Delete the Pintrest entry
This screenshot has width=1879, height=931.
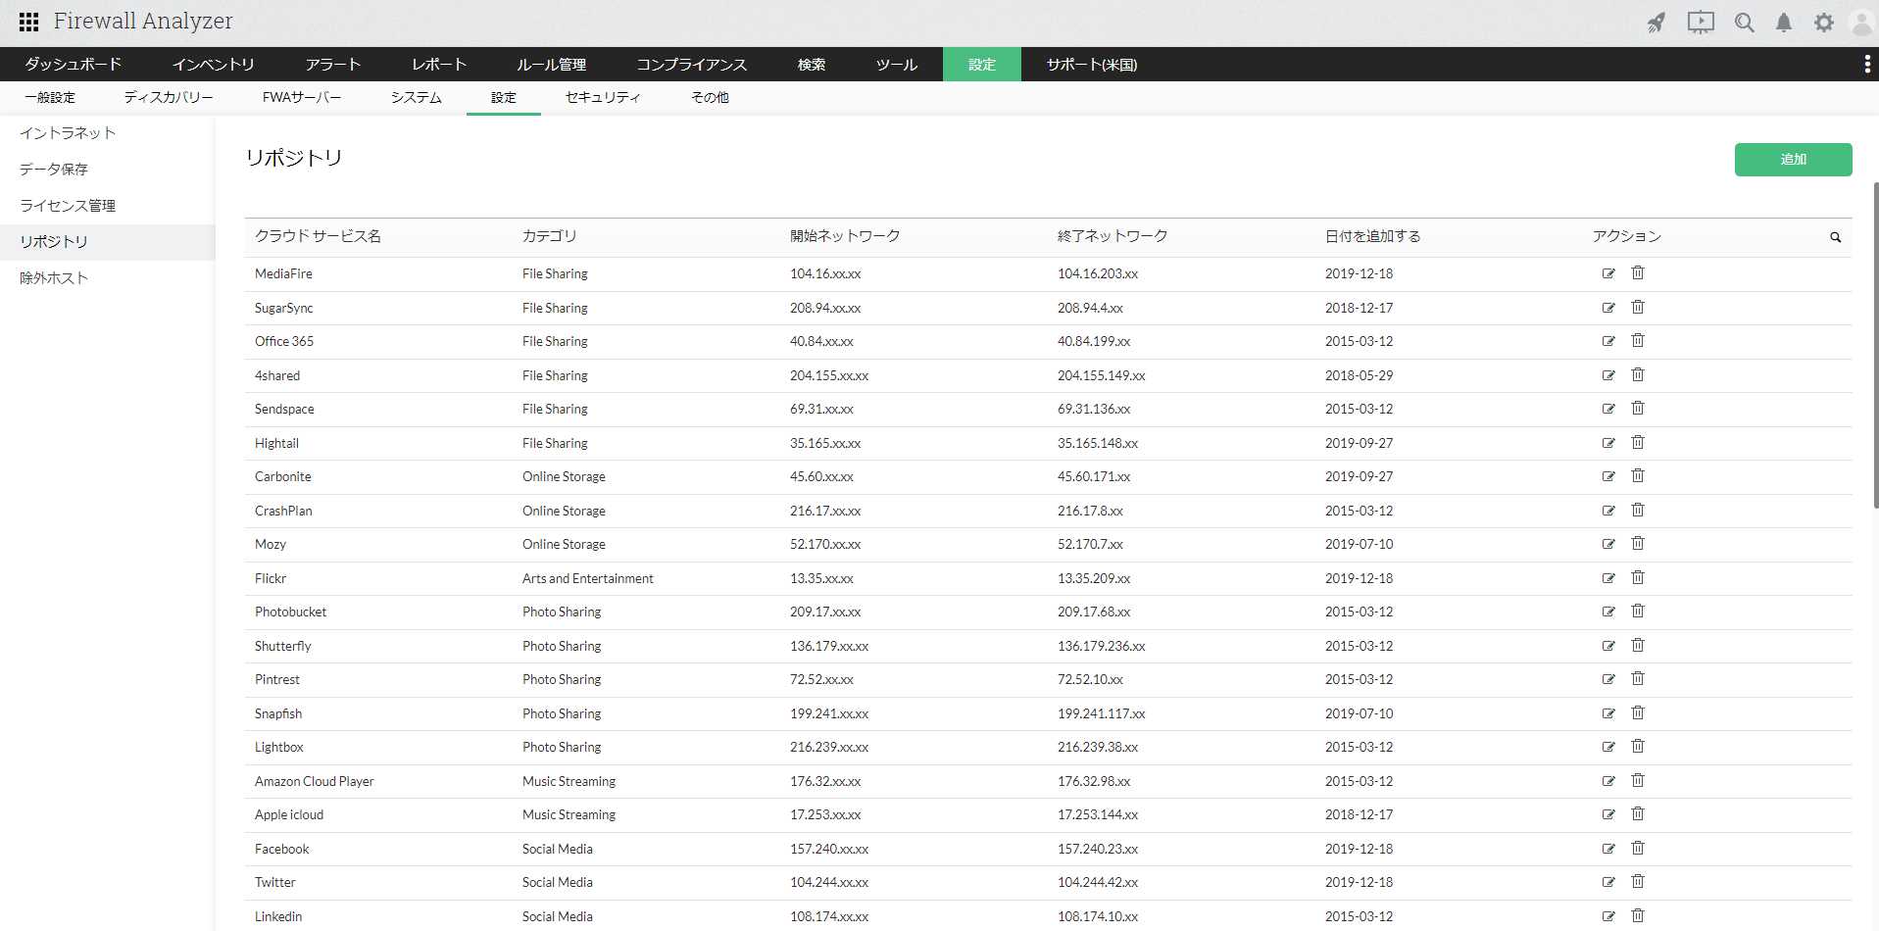click(1638, 679)
